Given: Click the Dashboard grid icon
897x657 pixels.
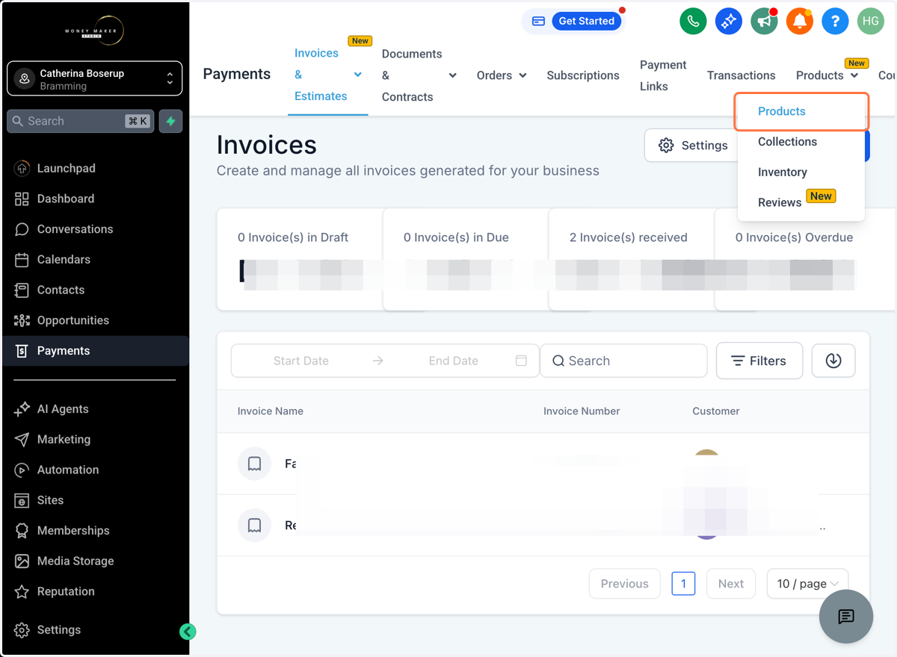Looking at the screenshot, I should (22, 199).
